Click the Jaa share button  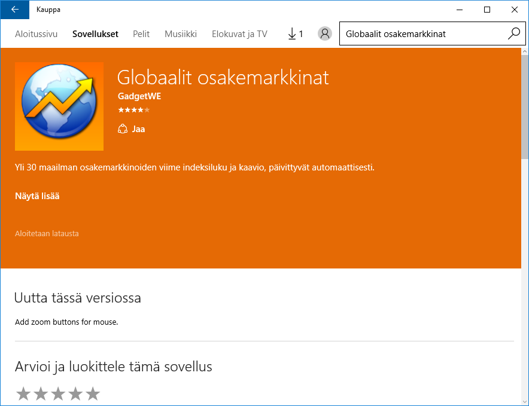138,129
